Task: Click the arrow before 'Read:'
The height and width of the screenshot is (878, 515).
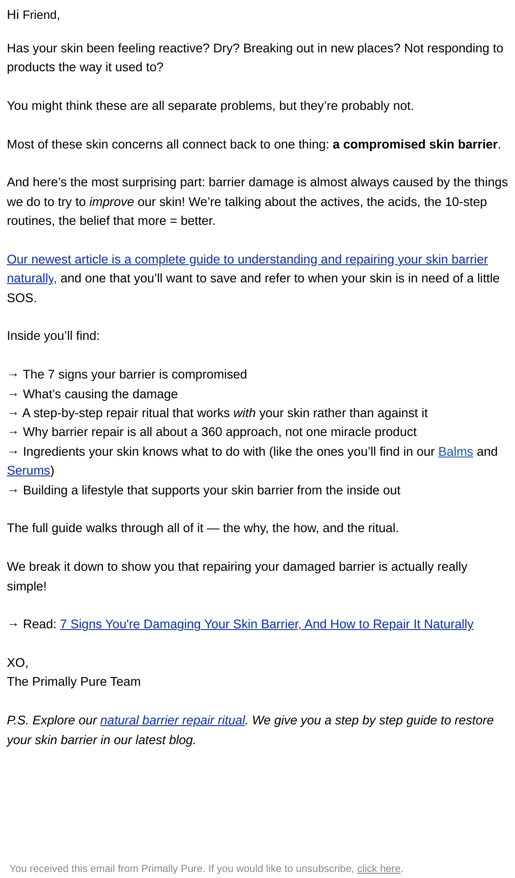Action: [x=13, y=624]
